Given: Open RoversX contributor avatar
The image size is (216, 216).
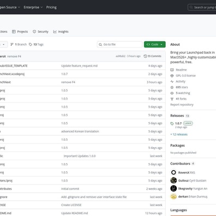Looking at the screenshot, I should (173, 172).
